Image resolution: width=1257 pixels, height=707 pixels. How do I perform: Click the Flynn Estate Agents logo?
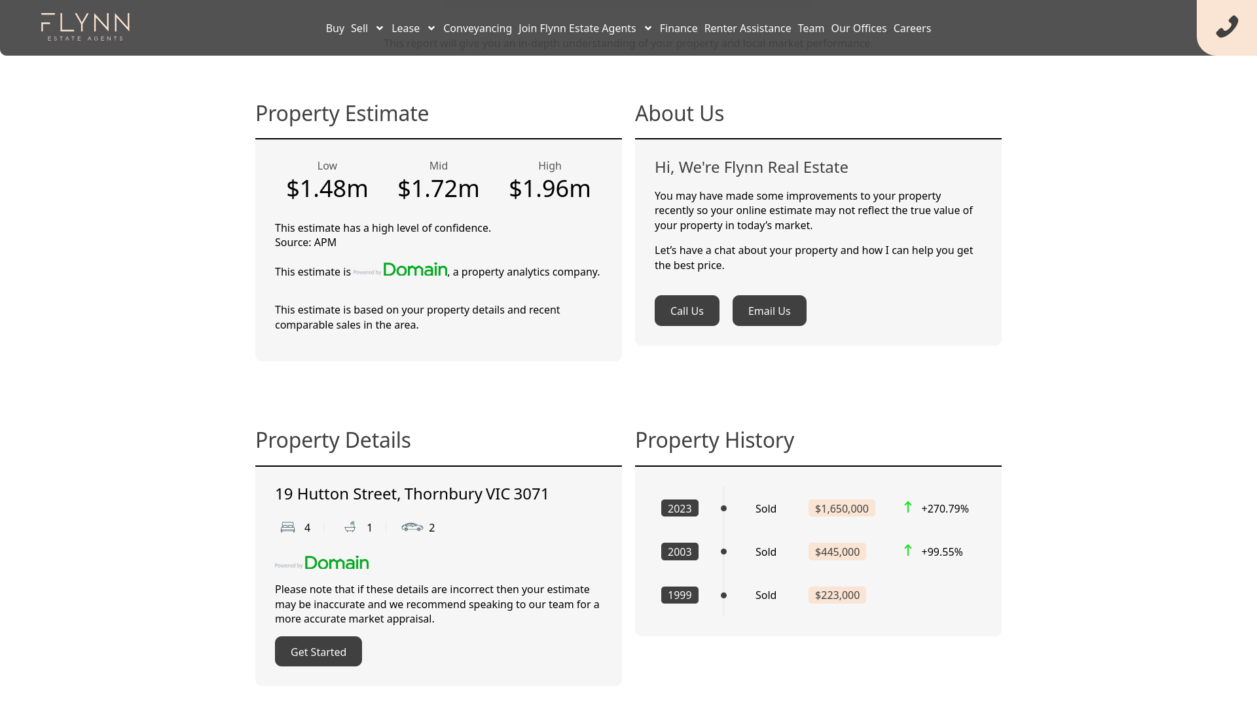click(x=85, y=27)
